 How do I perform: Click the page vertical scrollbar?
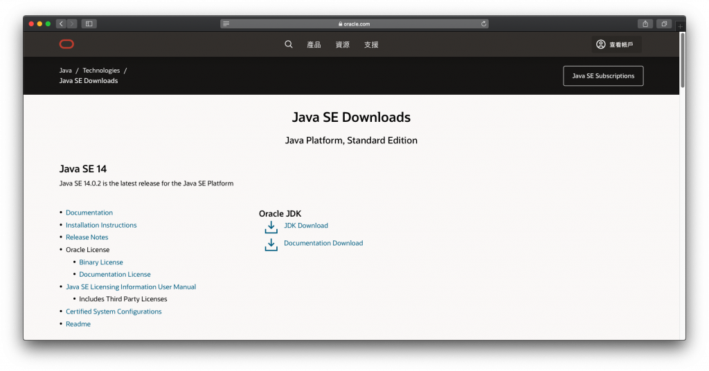pyautogui.click(x=682, y=60)
